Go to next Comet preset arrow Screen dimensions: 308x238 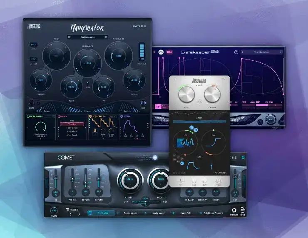(79, 214)
